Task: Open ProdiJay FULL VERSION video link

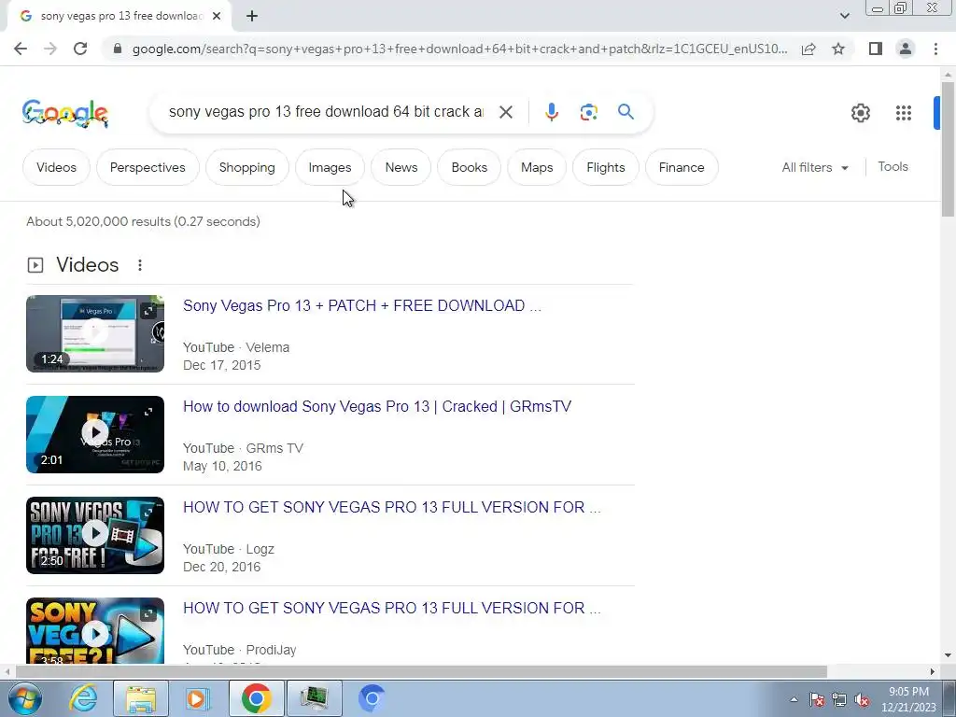Action: click(x=392, y=608)
